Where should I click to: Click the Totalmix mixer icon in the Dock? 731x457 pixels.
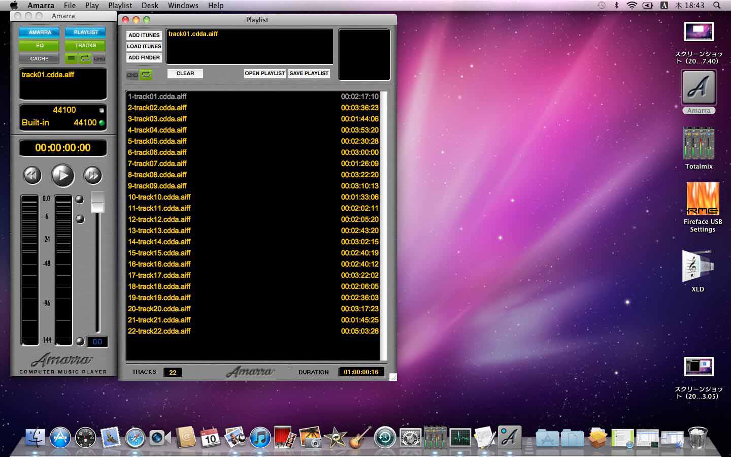click(x=435, y=437)
